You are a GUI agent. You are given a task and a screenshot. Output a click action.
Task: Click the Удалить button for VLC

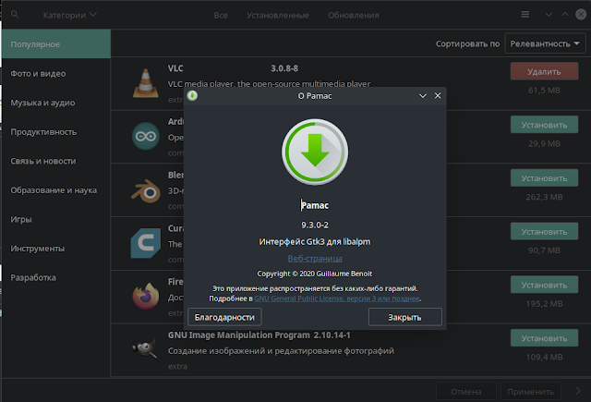[x=544, y=71]
